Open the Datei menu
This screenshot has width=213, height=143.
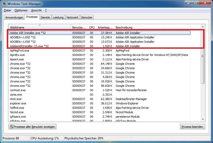pyautogui.click(x=7, y=10)
